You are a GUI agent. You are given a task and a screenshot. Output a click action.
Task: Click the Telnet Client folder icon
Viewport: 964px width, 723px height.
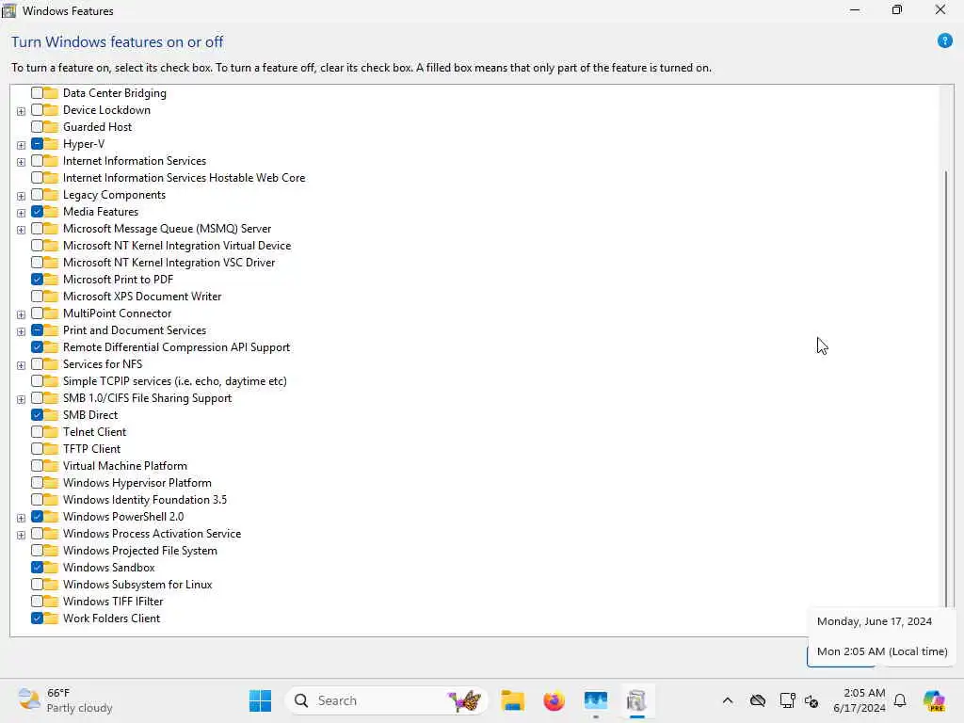pyautogui.click(x=51, y=431)
